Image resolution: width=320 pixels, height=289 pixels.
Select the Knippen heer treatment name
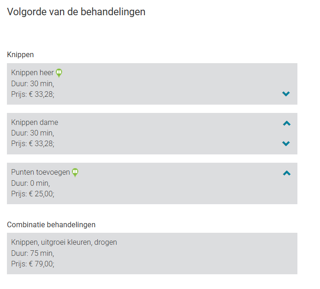click(32, 73)
